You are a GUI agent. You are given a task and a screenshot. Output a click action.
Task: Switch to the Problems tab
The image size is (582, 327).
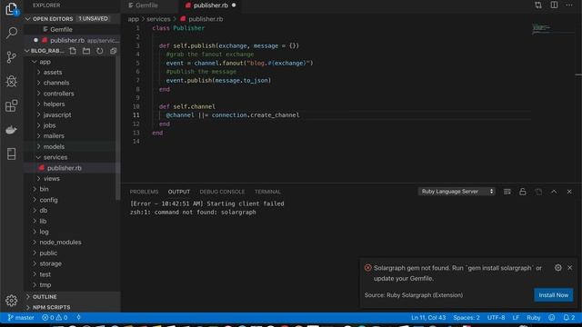(144, 192)
